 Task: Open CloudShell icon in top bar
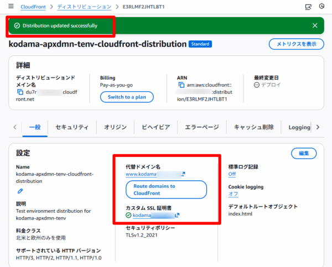[308, 7]
